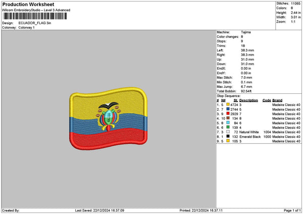
Task: Click the stitch count 2929 in row 3
Action: tap(234, 114)
